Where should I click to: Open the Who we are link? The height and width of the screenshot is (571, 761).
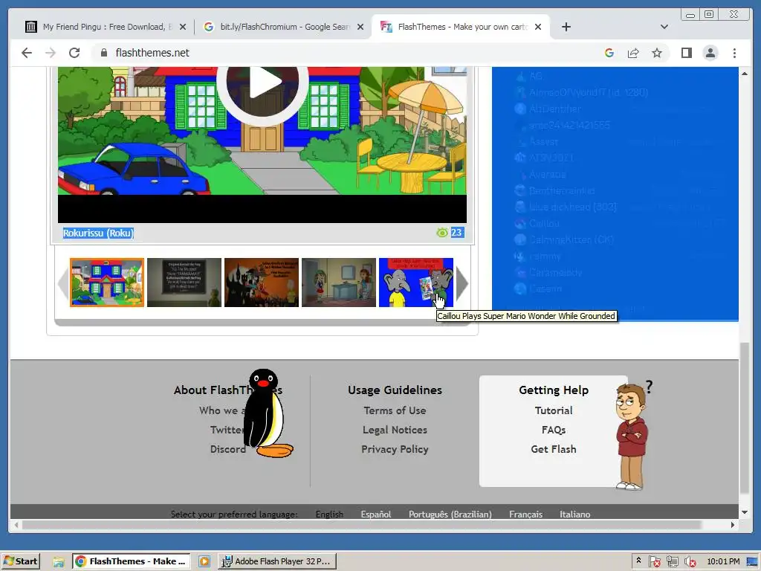coord(222,410)
